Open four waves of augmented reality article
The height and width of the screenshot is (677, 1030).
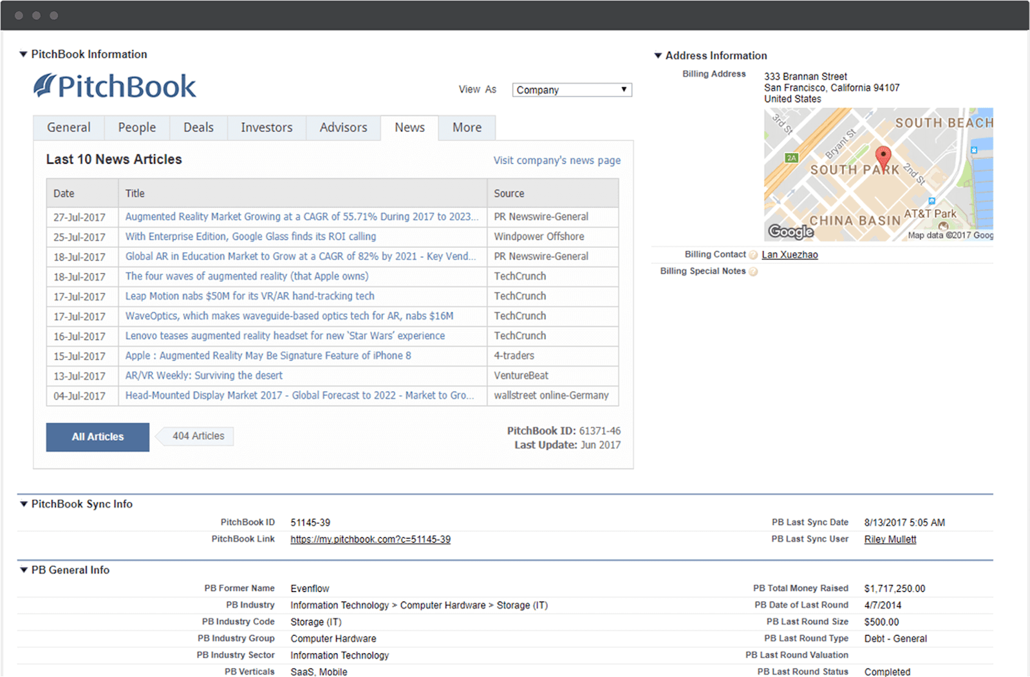click(247, 276)
